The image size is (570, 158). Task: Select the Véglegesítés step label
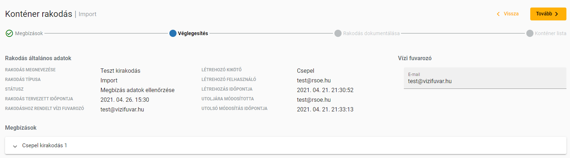pos(193,33)
